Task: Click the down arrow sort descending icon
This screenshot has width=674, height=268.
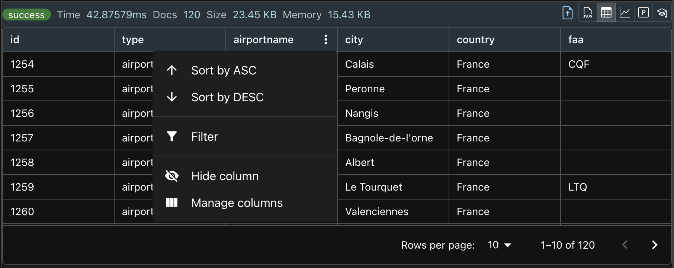Action: tap(172, 97)
